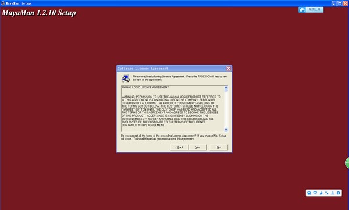Click the cloud upload floating button top right
The image size is (349, 210).
click(311, 9)
